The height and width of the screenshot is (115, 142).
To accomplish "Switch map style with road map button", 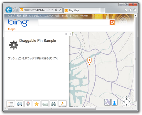I will point(107,102).
